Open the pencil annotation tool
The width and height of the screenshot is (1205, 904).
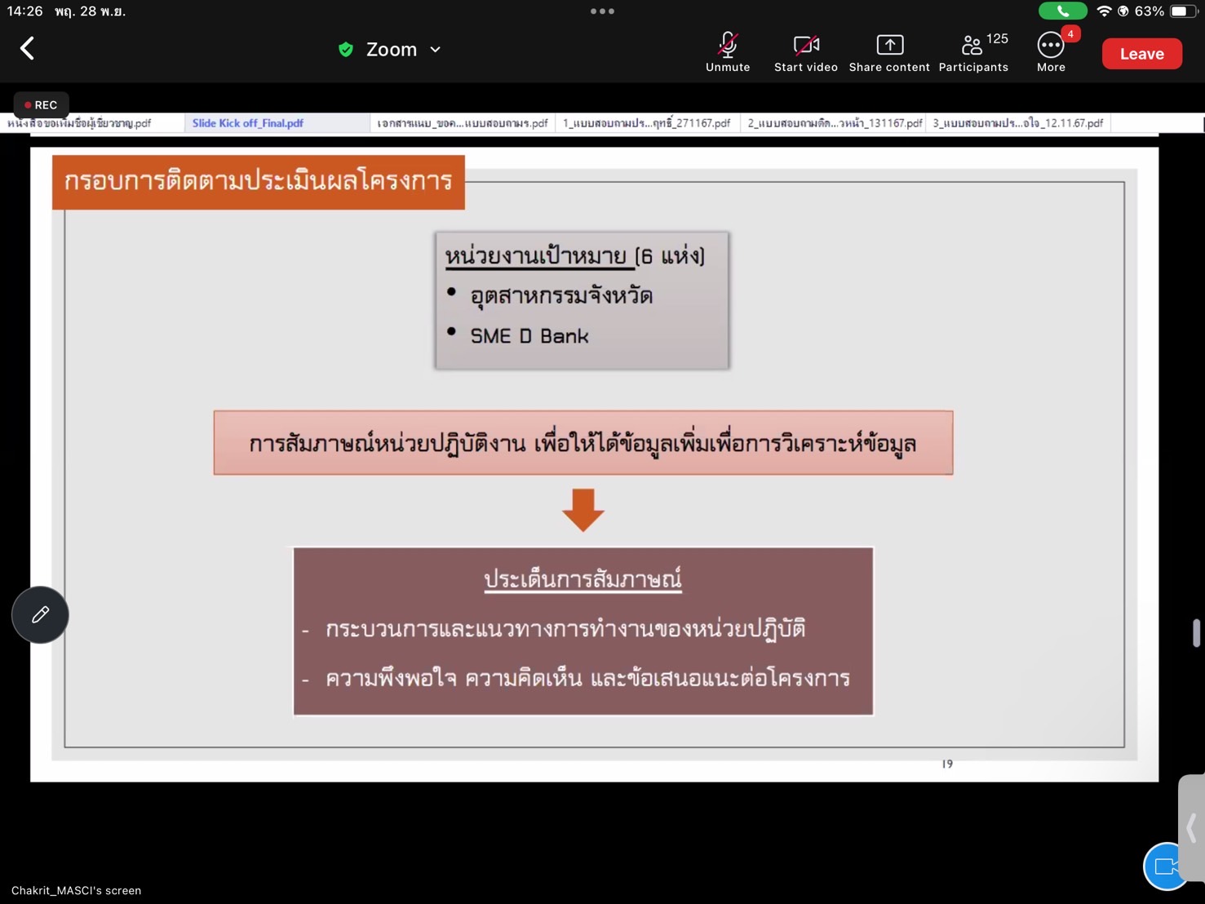pyautogui.click(x=40, y=614)
